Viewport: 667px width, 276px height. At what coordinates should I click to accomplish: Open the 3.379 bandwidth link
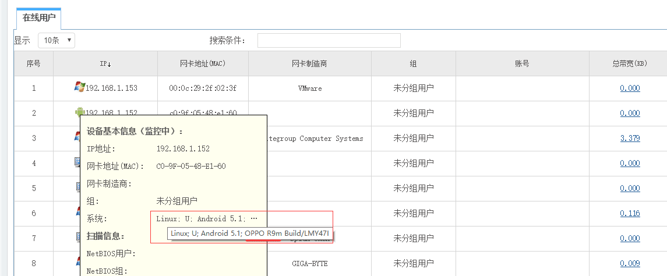click(630, 139)
